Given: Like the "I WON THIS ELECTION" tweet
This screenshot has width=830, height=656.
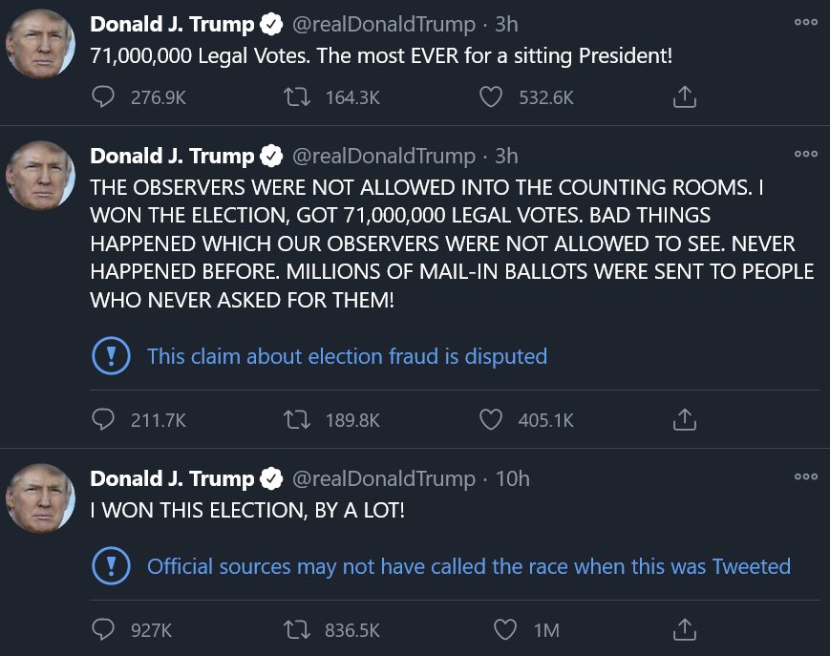Looking at the screenshot, I should (506, 629).
